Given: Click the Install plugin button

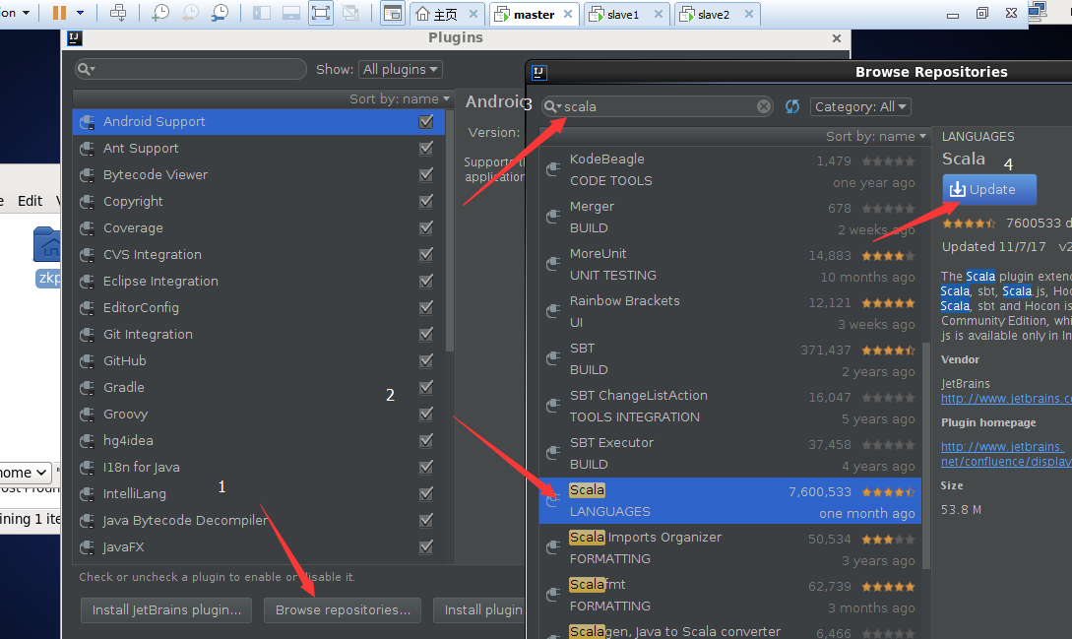Looking at the screenshot, I should [x=480, y=610].
